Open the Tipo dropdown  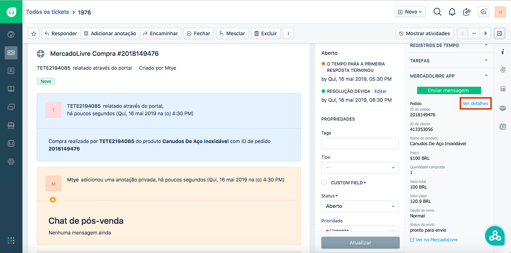360,167
